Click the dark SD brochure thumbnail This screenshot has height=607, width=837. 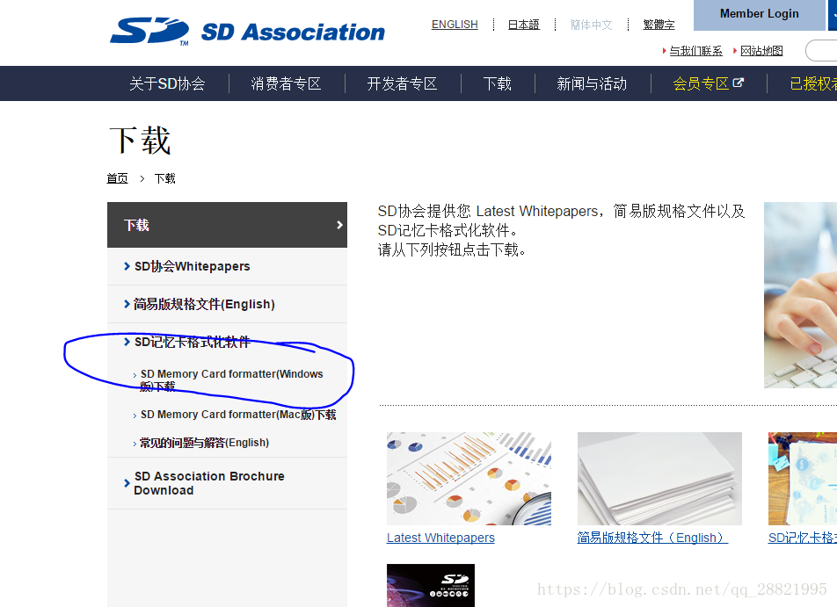coord(430,585)
